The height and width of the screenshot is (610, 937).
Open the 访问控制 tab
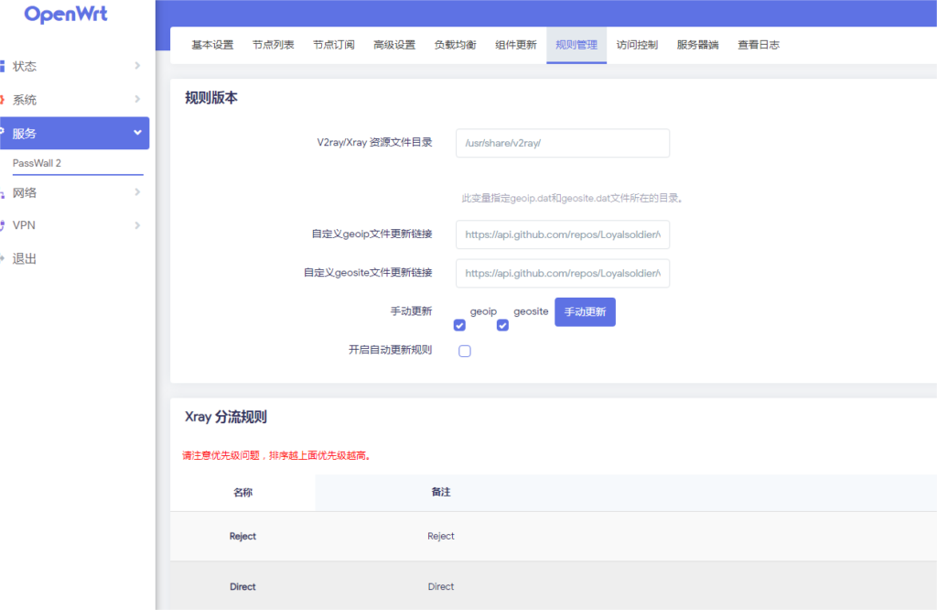[x=636, y=45]
